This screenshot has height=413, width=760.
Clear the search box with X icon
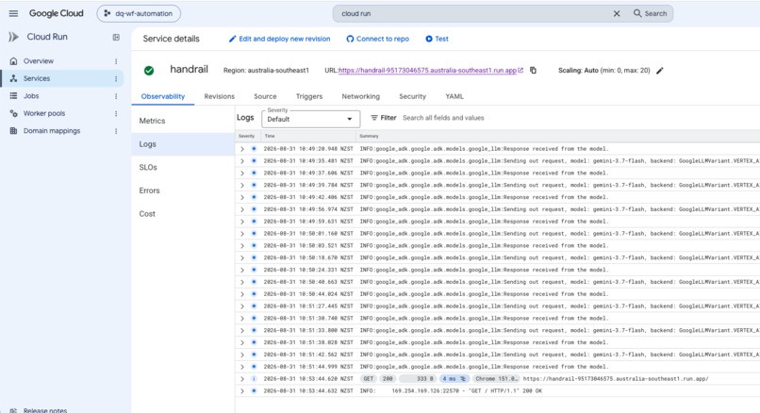pyautogui.click(x=617, y=13)
